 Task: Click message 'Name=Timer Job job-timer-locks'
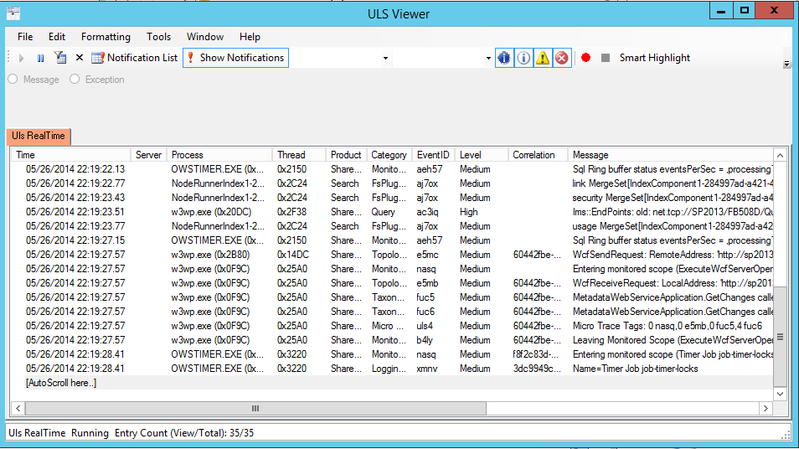[x=636, y=369]
